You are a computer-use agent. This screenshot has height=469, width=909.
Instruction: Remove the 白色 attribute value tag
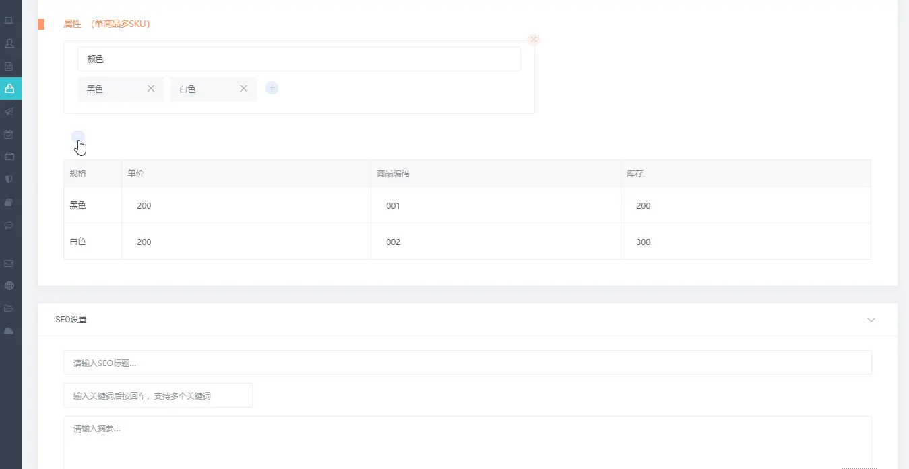click(x=244, y=88)
